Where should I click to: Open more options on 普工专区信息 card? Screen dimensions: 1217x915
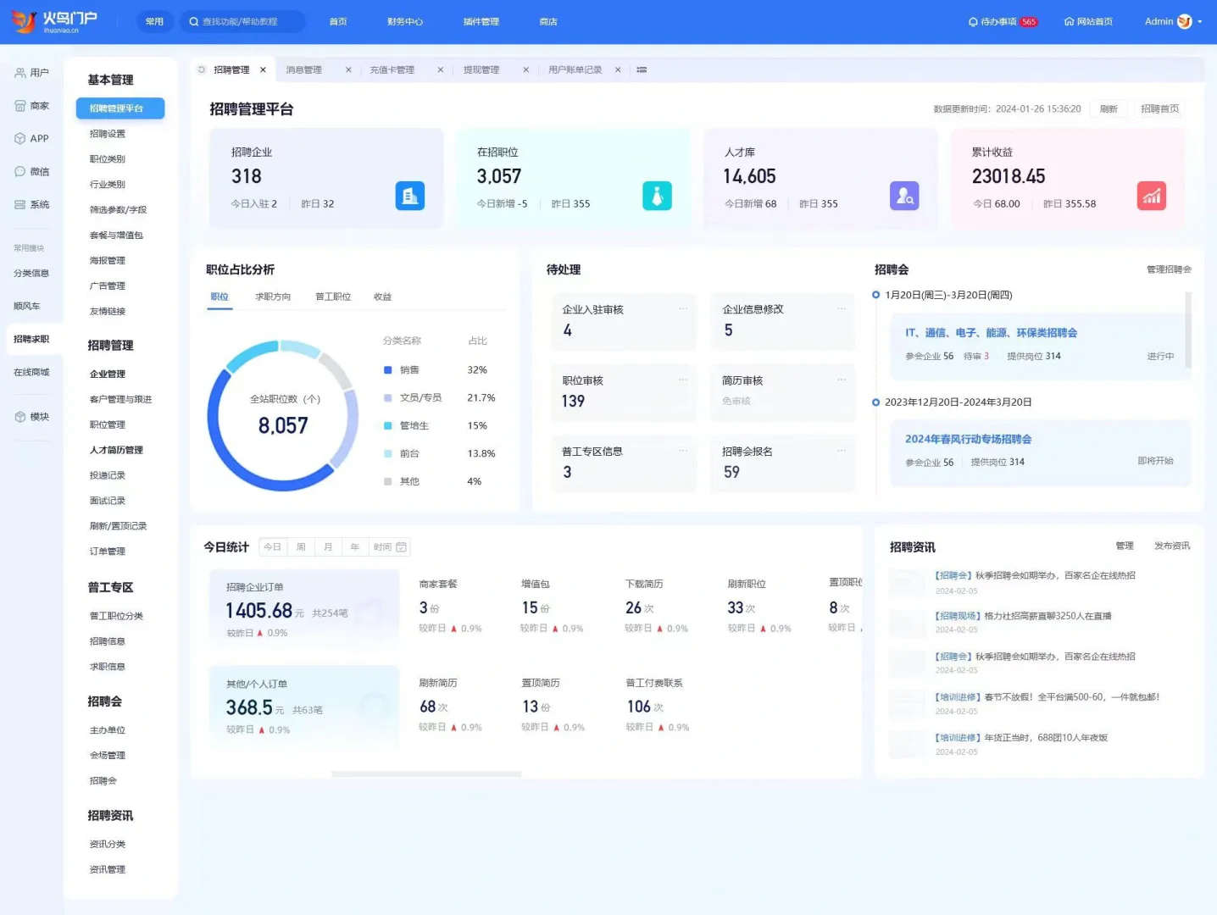coord(683,451)
